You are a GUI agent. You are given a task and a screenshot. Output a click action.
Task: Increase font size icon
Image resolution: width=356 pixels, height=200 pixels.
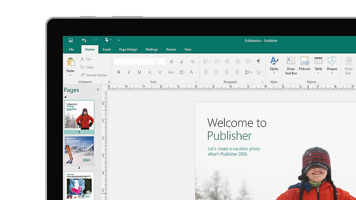[x=172, y=61]
